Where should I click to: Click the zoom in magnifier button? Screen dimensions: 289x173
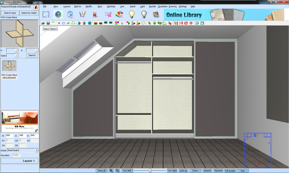click(111, 171)
